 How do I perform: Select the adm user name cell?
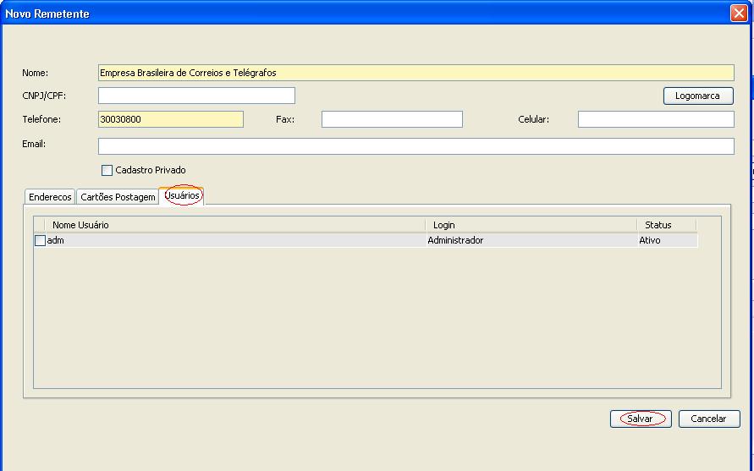[236, 240]
